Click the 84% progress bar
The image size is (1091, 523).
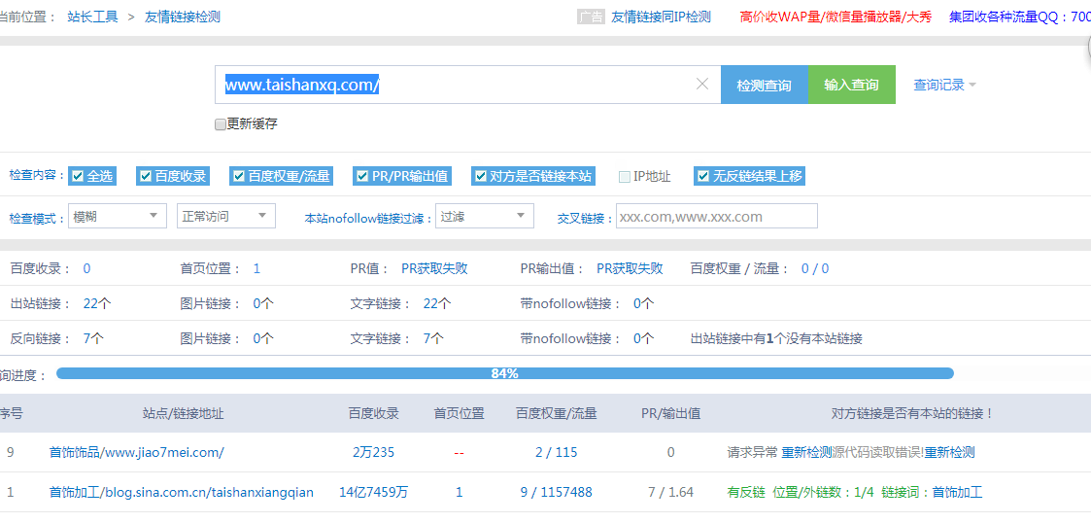click(x=504, y=373)
